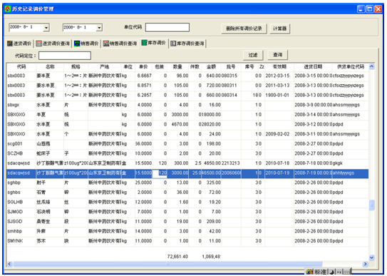The image size is (387, 276).
Task: Open the second date dropdown arrow
Action: coord(99,28)
